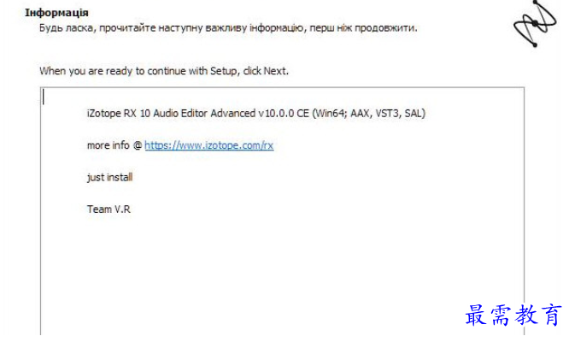569x342 pixels.
Task: Click the word 'Setup,' in the instruction
Action: (225, 71)
